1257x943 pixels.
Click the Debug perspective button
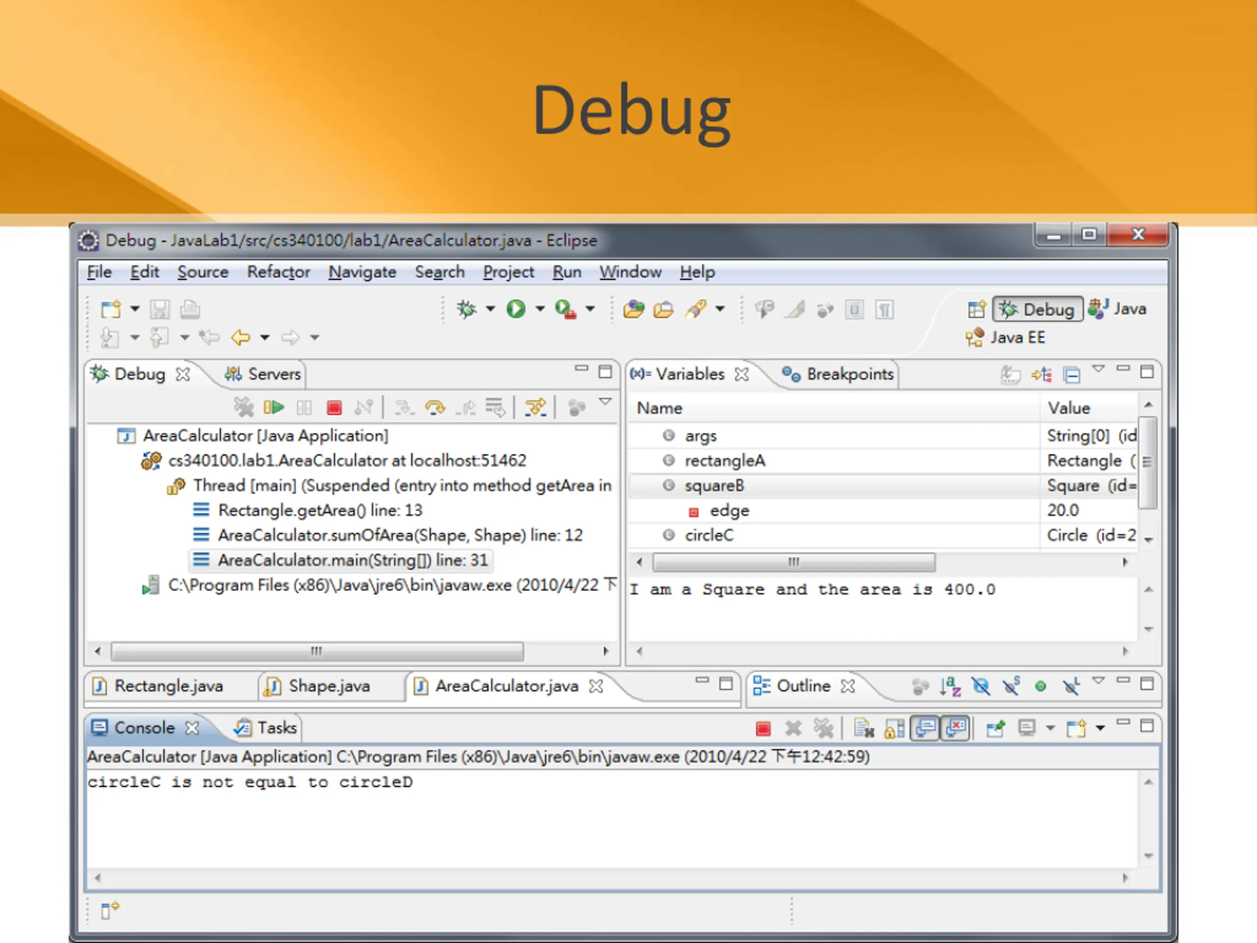click(x=1038, y=309)
